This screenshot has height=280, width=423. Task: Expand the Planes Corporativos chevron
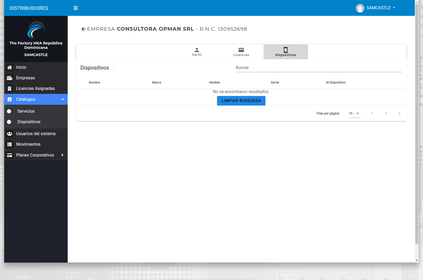(62, 155)
